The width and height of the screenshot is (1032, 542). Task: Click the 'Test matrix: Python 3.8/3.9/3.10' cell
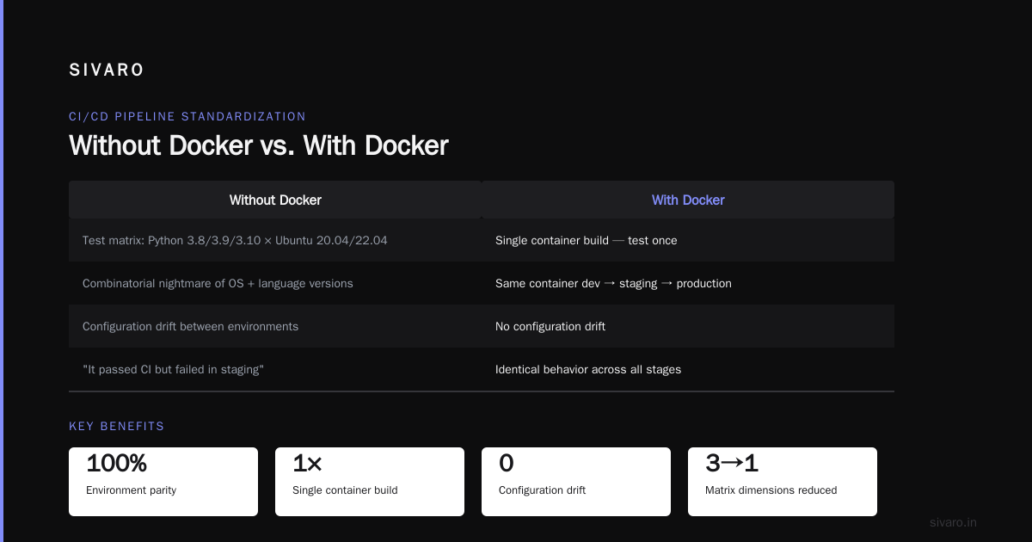(x=275, y=240)
